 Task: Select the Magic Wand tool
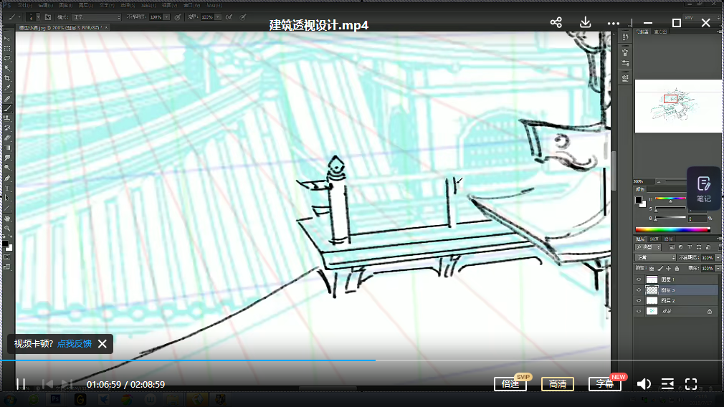[x=7, y=68]
